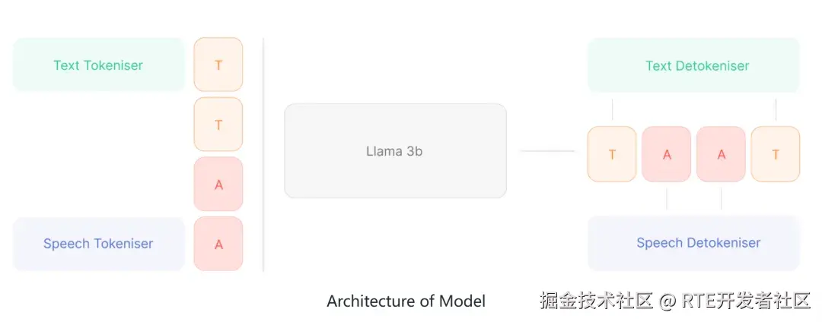This screenshot has width=822, height=322.
Task: Select the second output A token before the rightmost T
Action: (x=722, y=154)
